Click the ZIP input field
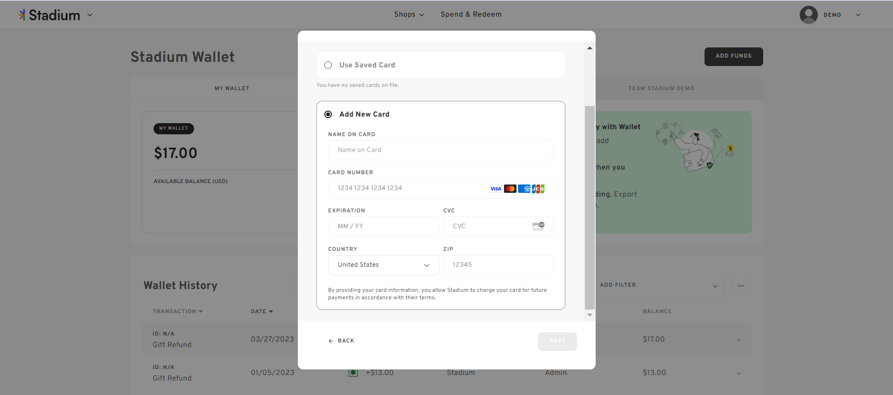 (x=498, y=265)
